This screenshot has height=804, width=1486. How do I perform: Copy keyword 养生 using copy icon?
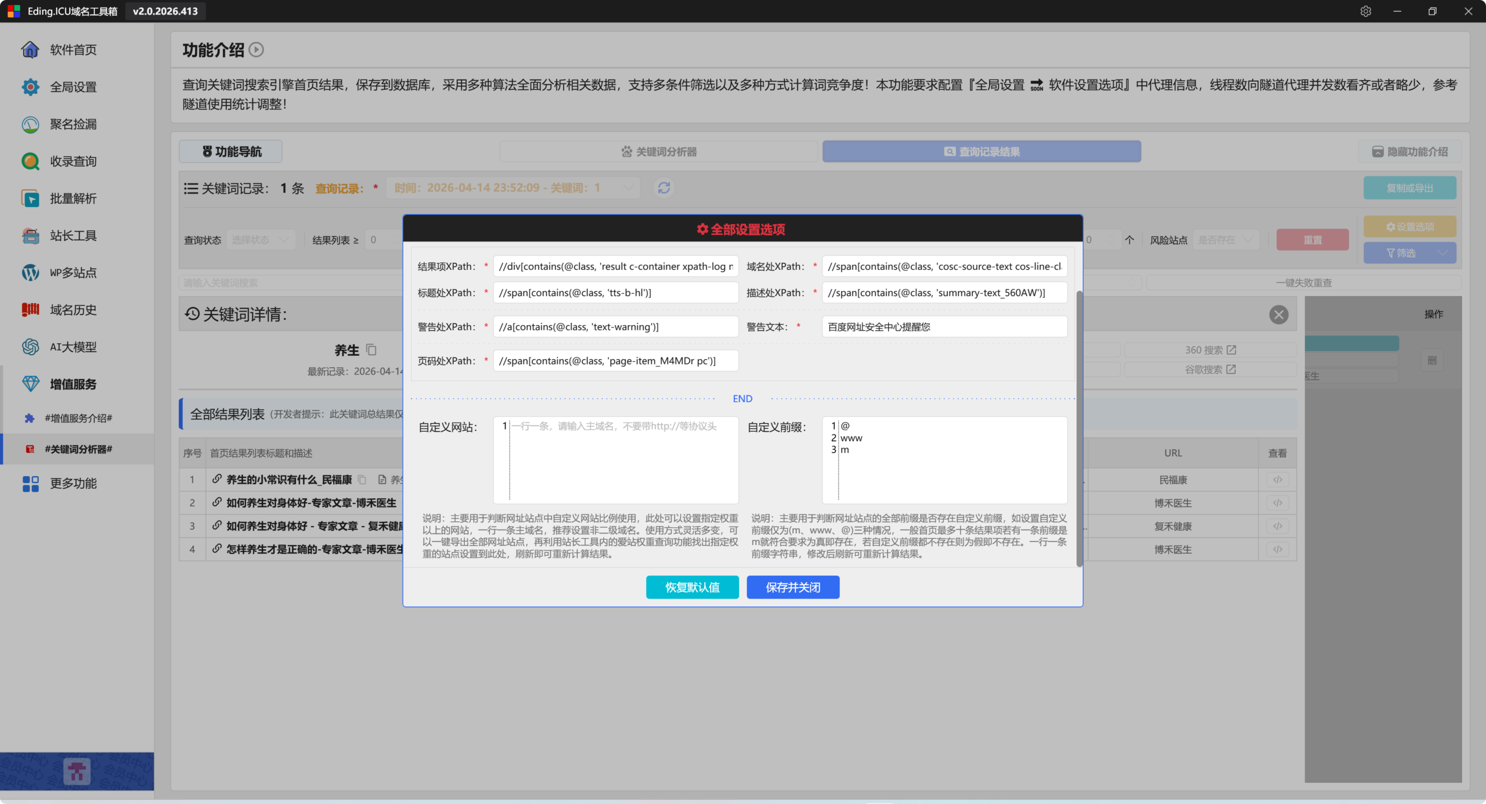371,350
